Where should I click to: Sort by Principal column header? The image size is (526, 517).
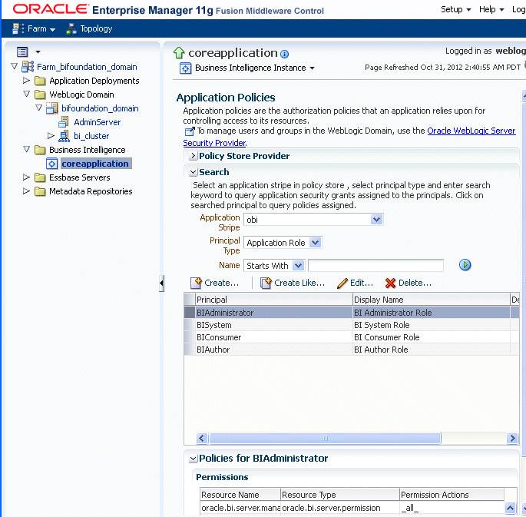tap(273, 300)
